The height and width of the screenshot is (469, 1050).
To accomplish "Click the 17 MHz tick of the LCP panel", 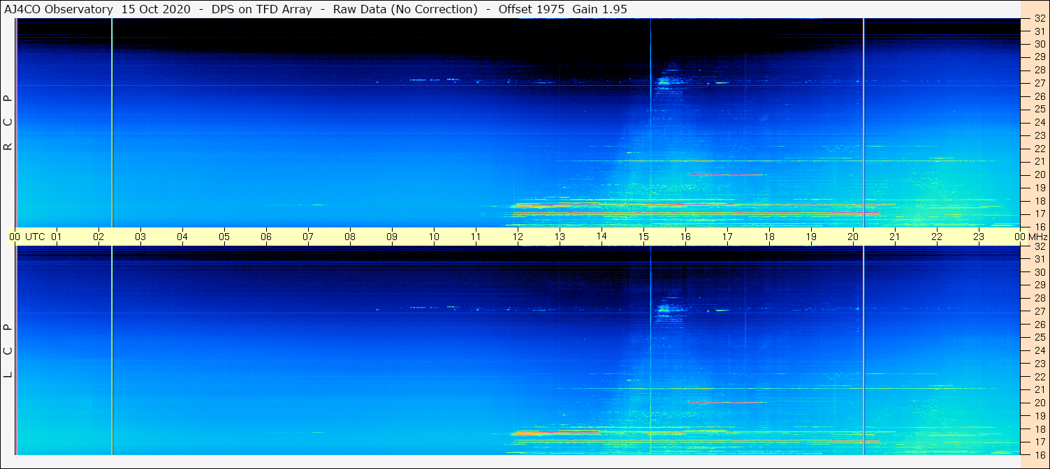I will 1040,442.
